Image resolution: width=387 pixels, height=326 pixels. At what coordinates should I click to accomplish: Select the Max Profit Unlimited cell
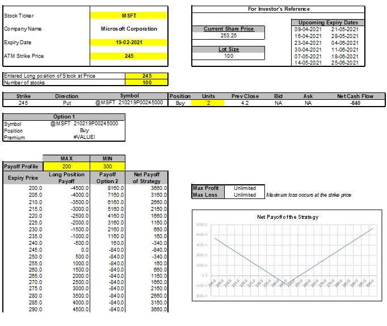[245, 188]
